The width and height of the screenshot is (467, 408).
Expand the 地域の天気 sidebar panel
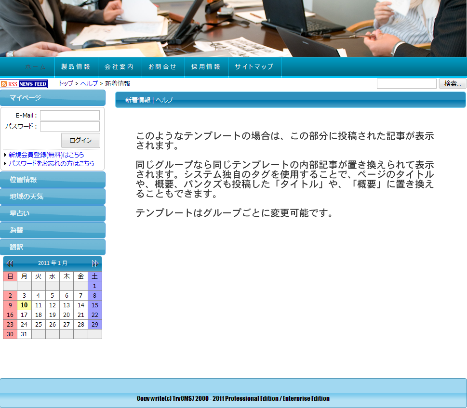pos(53,197)
